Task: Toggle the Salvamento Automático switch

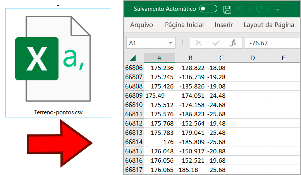Action: tap(208, 8)
